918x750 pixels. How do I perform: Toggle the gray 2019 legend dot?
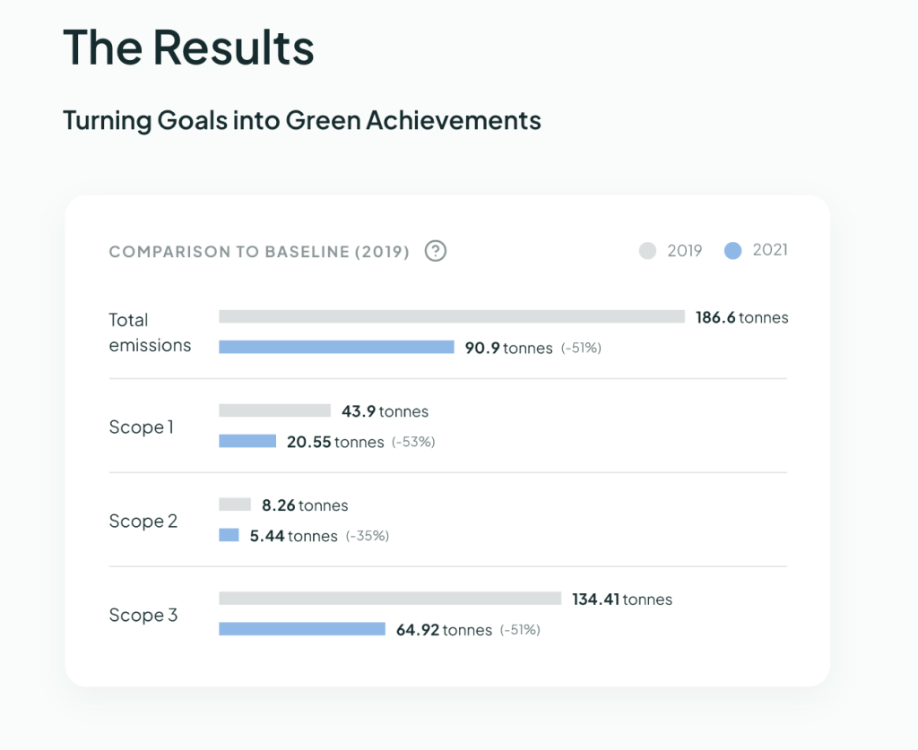pos(648,251)
